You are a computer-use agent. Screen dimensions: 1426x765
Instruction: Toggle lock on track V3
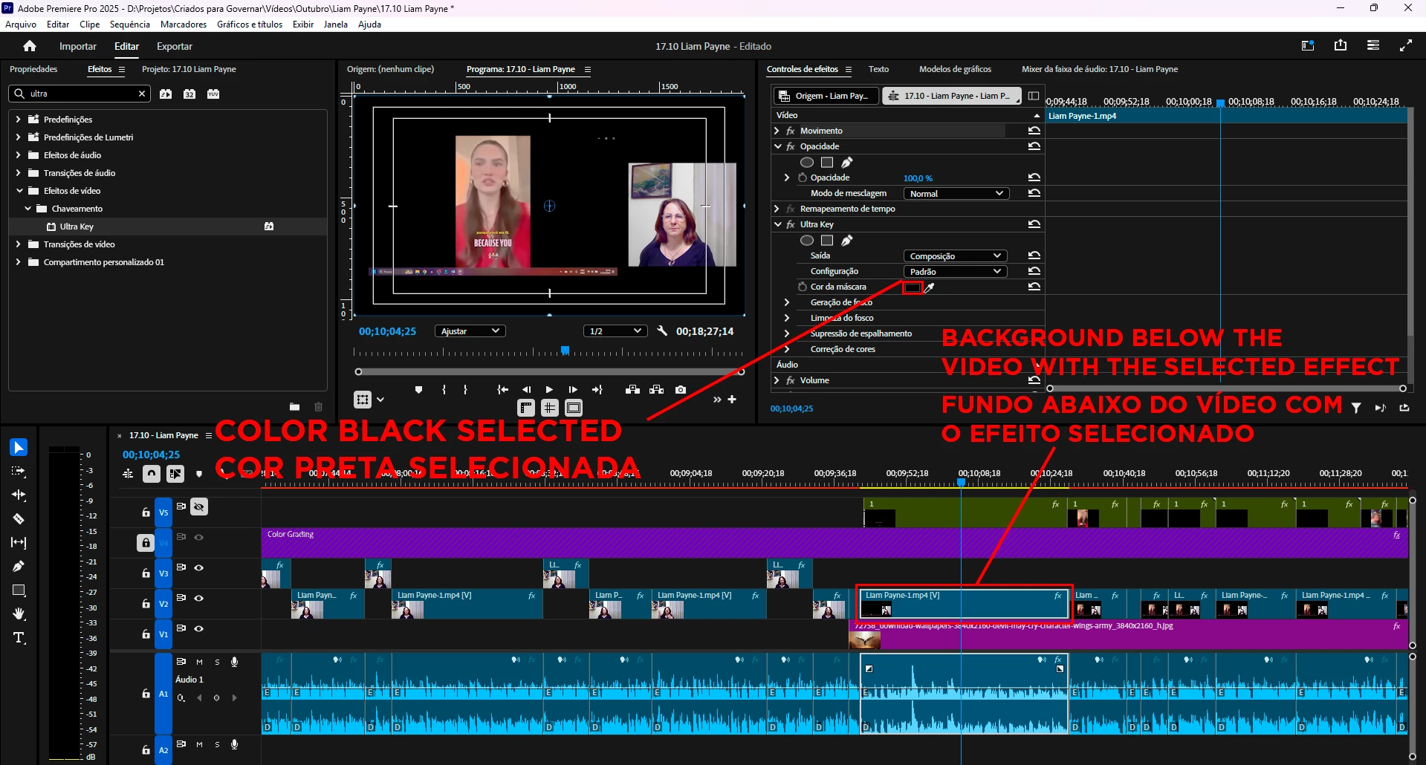pyautogui.click(x=146, y=573)
